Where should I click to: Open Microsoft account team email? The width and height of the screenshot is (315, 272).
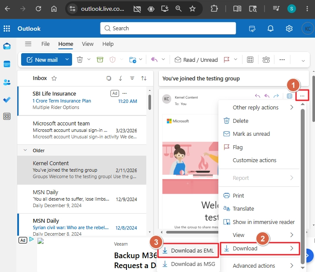(82, 130)
